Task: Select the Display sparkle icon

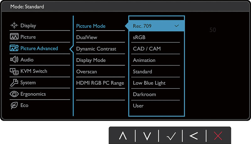Action: 14,25
